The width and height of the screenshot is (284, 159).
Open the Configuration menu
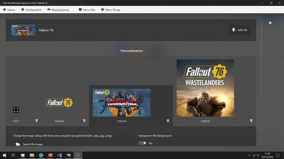click(x=31, y=10)
